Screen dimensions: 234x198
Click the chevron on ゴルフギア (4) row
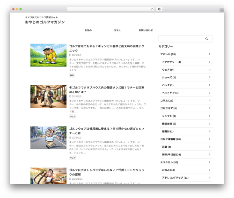pyautogui.click(x=210, y=108)
